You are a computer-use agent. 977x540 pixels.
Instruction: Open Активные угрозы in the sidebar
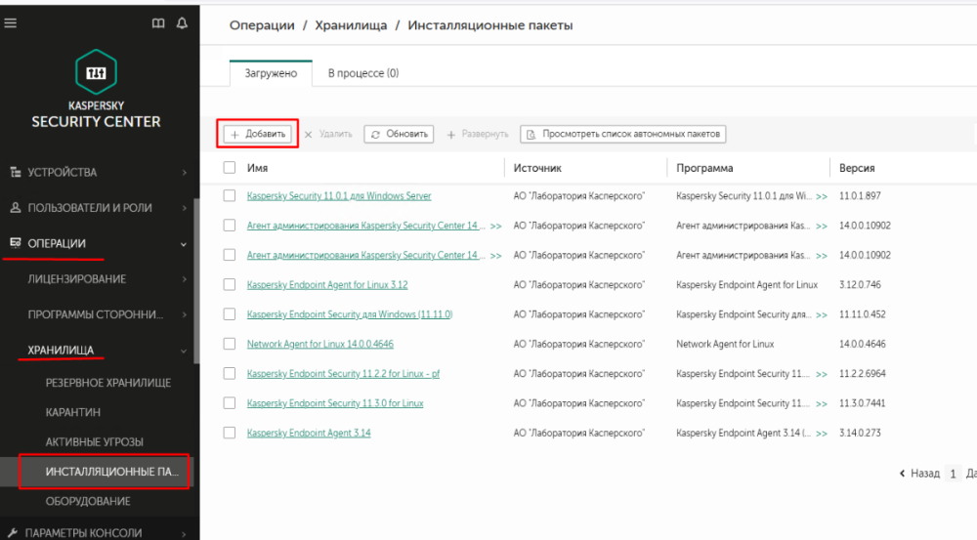pyautogui.click(x=94, y=441)
